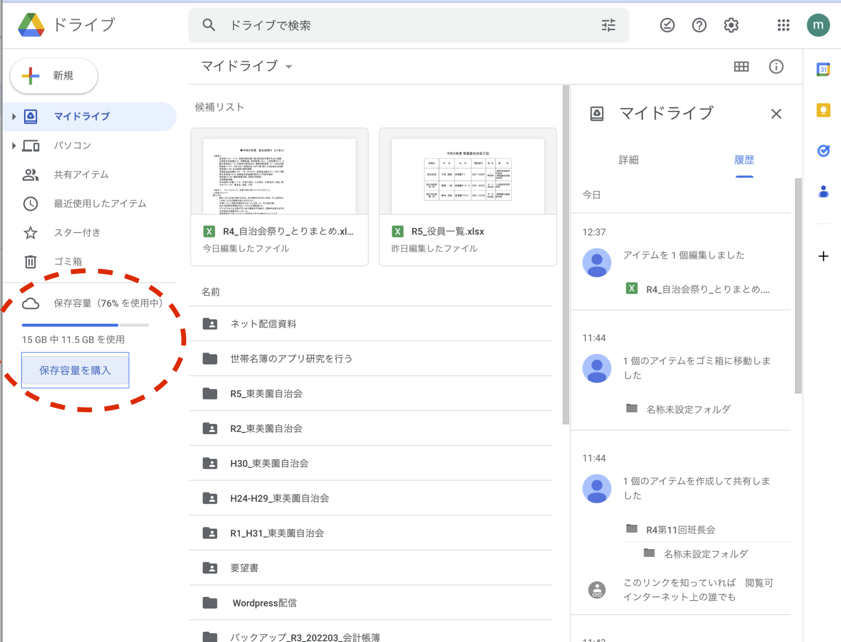Select the 履歴 tab
The image size is (841, 642).
coord(744,160)
